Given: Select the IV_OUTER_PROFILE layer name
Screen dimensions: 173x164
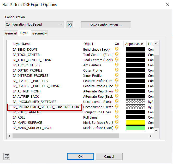Looking at the screenshot, I should pos(27,71).
